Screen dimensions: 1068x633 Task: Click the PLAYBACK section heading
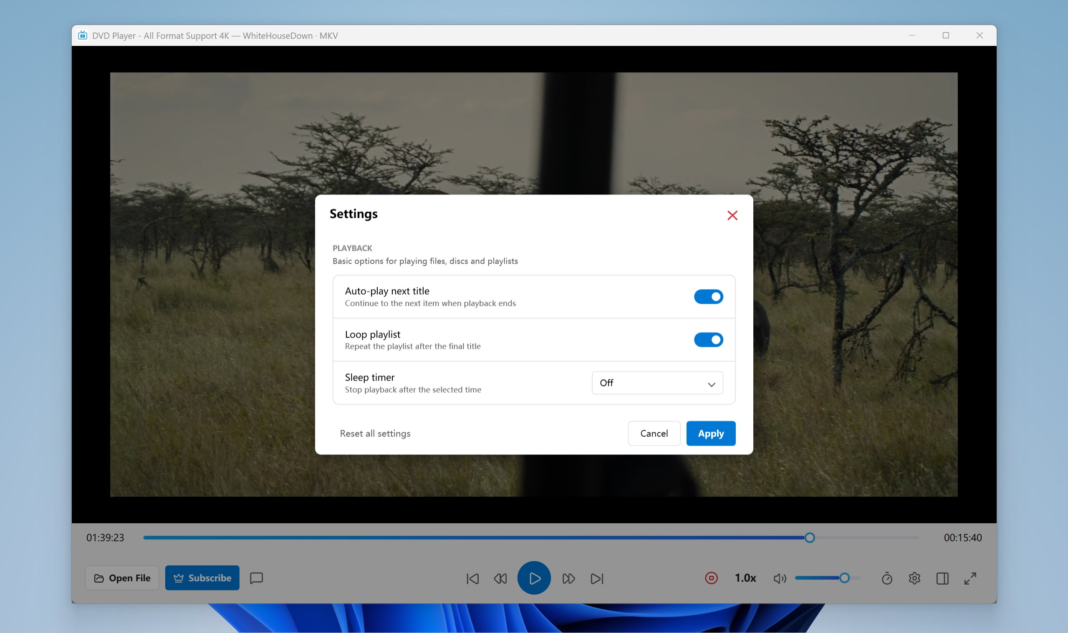[x=352, y=248]
